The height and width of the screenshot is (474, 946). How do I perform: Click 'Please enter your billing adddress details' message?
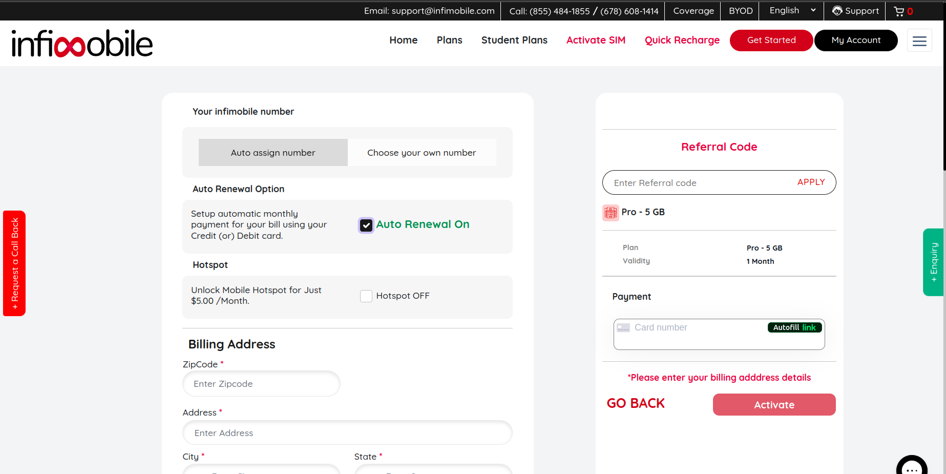pyautogui.click(x=719, y=378)
